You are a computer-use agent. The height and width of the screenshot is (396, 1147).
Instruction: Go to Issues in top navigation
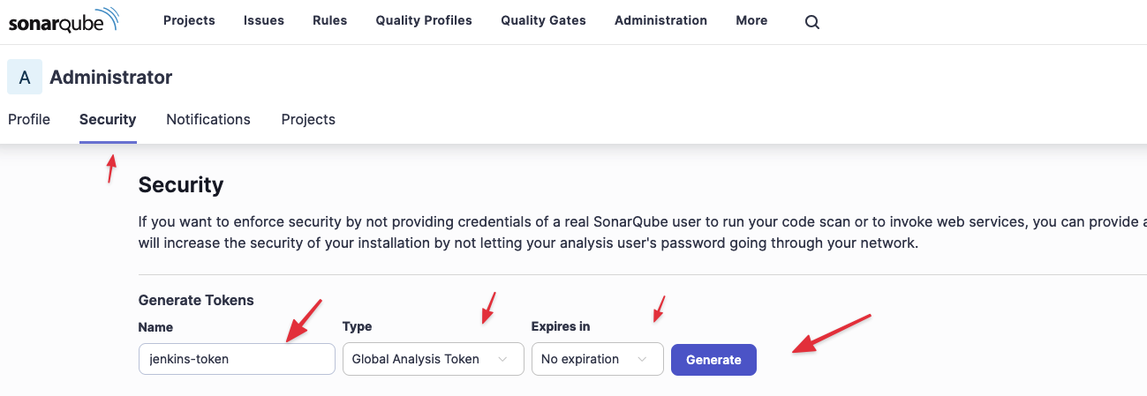click(264, 20)
